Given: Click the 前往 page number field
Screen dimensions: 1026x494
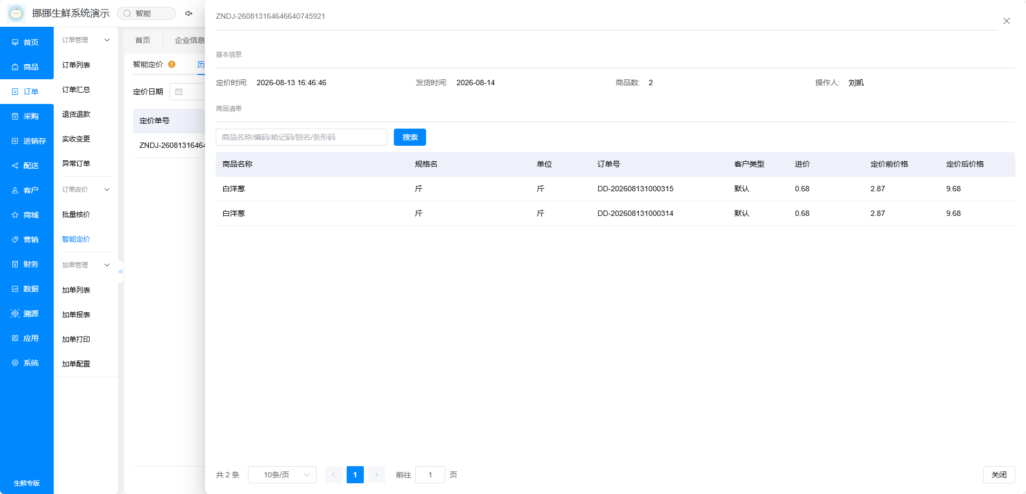Looking at the screenshot, I should tap(430, 475).
